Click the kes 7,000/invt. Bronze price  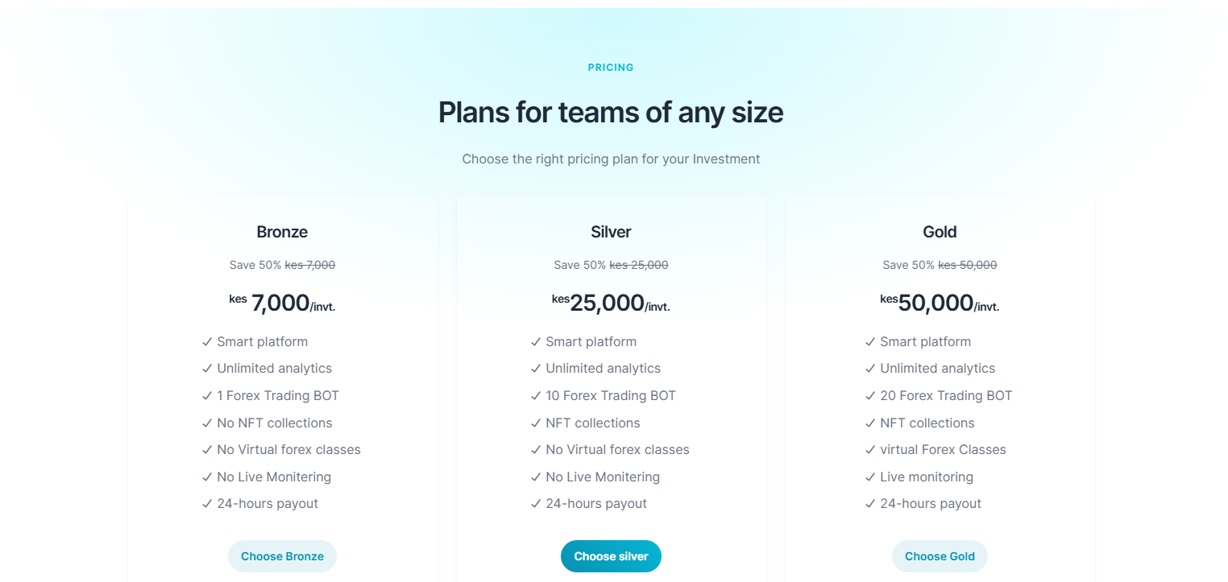point(282,303)
